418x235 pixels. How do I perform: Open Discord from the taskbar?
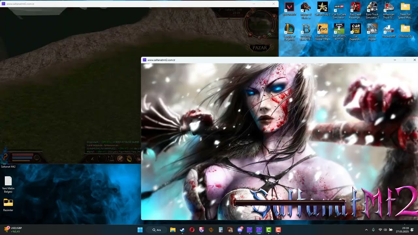[240, 230]
